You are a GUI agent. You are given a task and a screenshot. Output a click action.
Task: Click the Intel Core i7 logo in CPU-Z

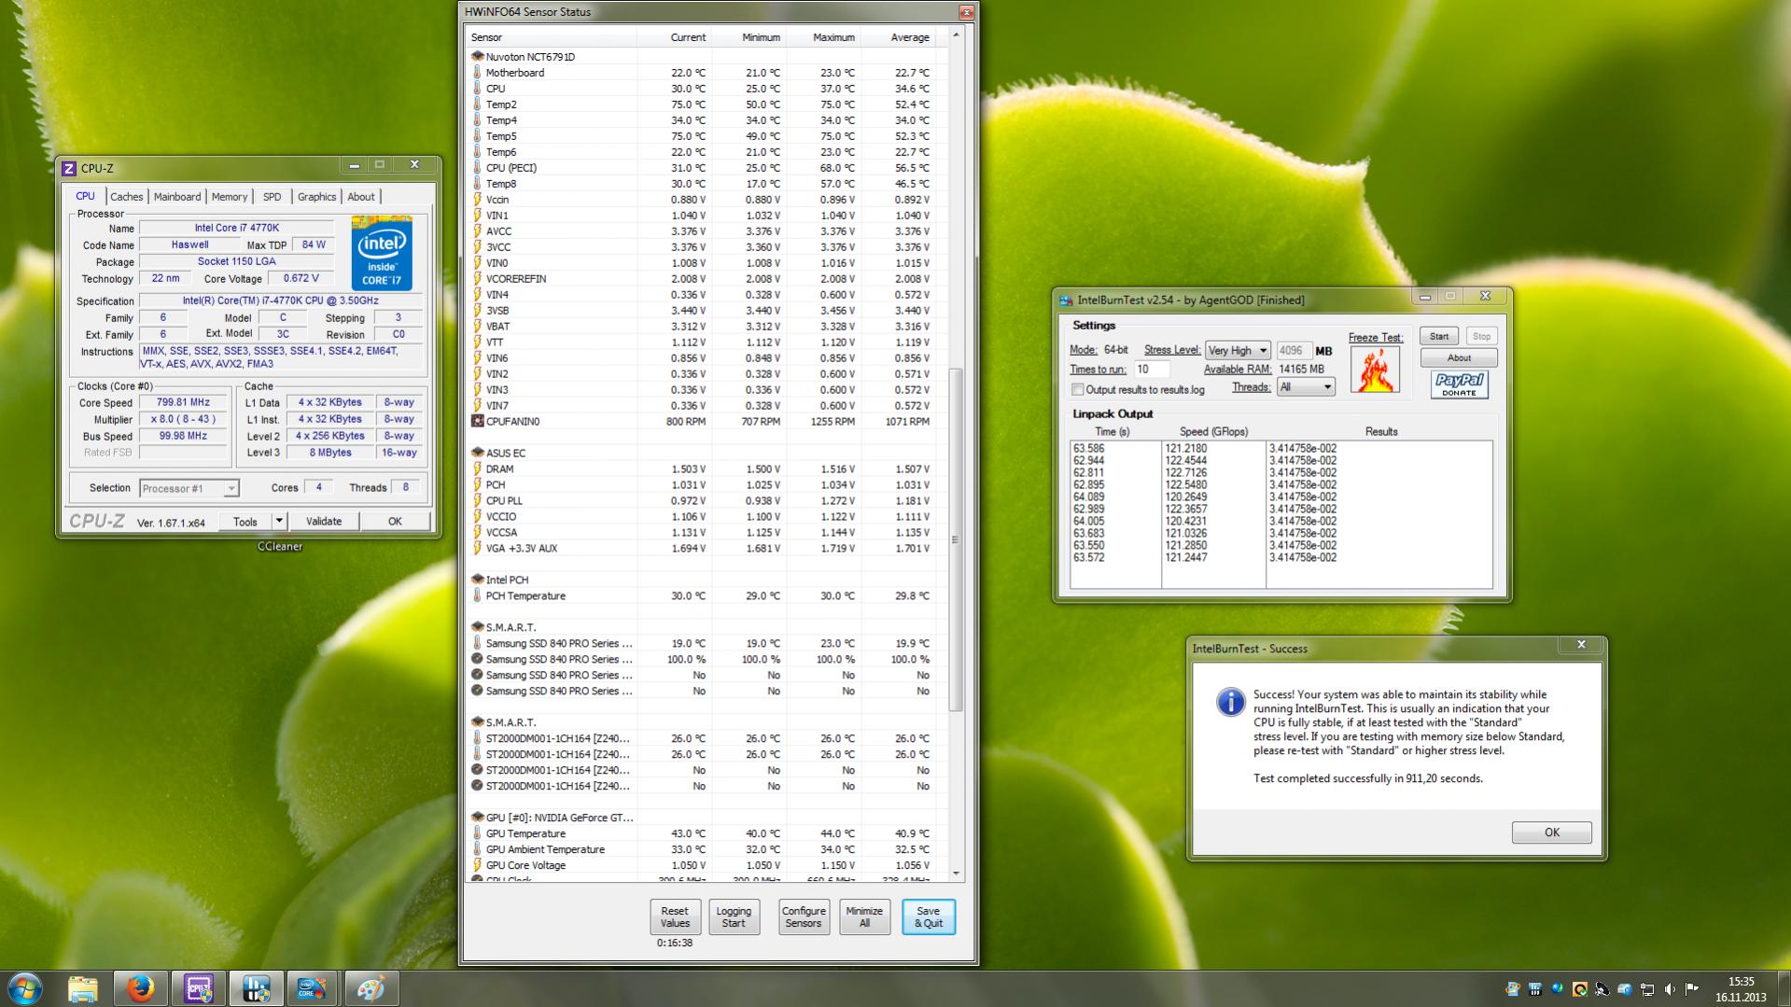click(382, 253)
